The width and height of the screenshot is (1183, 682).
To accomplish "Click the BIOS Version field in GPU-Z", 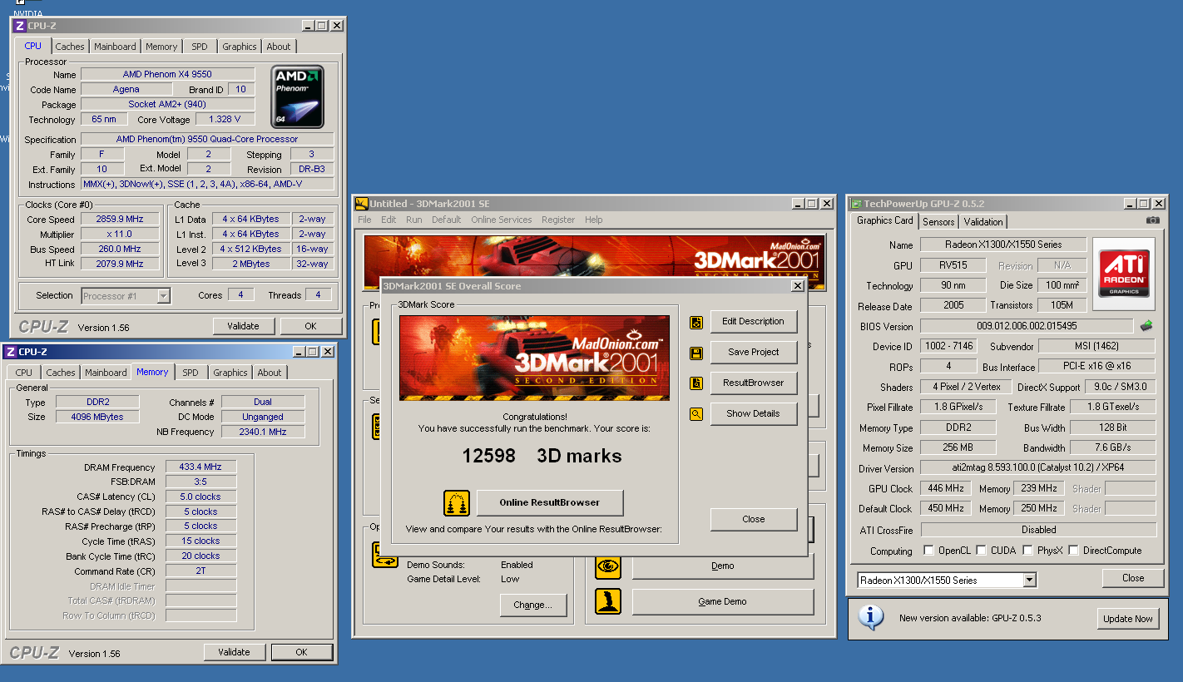I will 1027,326.
